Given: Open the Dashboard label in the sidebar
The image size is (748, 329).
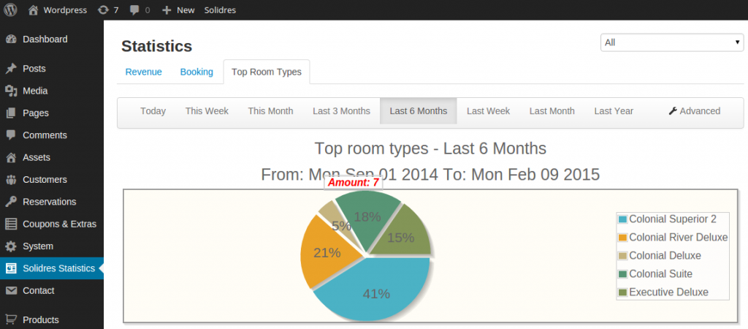Looking at the screenshot, I should pos(45,39).
